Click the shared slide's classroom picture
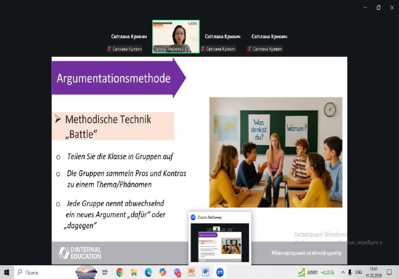The width and height of the screenshot is (399, 279). pos(276,152)
